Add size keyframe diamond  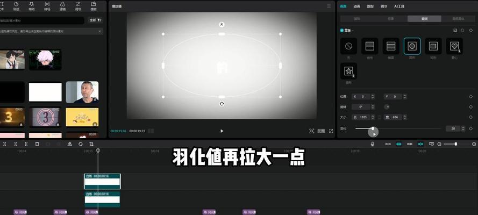point(470,117)
